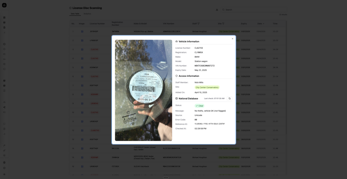Open image icon for row 1

click(x=82, y=31)
